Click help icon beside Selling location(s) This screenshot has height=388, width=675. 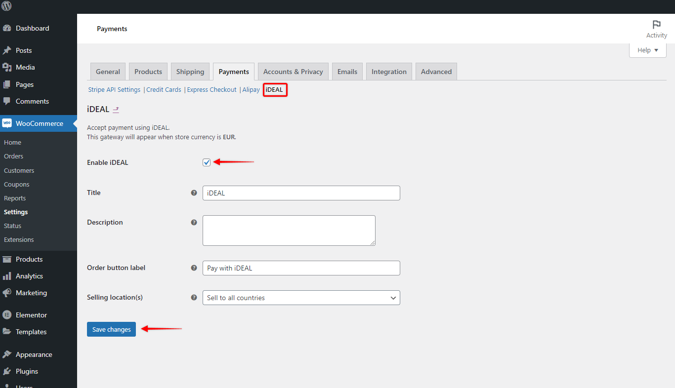pyautogui.click(x=194, y=298)
